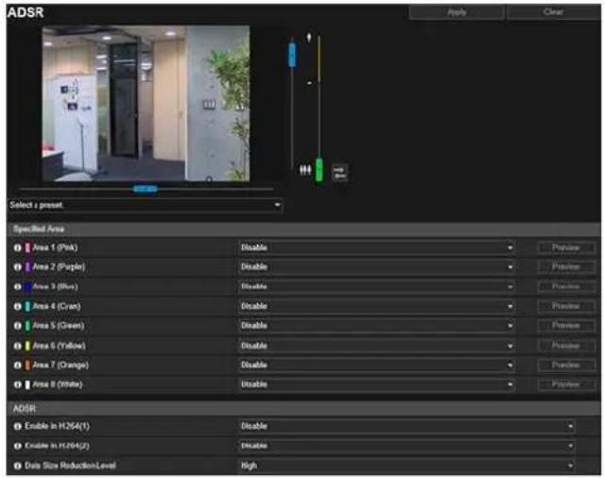Click the info icon for Area 2 (Purple)

[18, 266]
